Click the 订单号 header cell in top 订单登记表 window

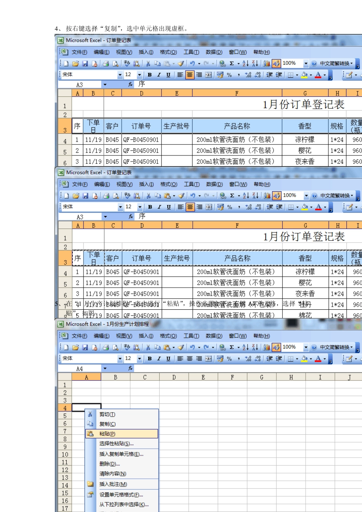141,126
